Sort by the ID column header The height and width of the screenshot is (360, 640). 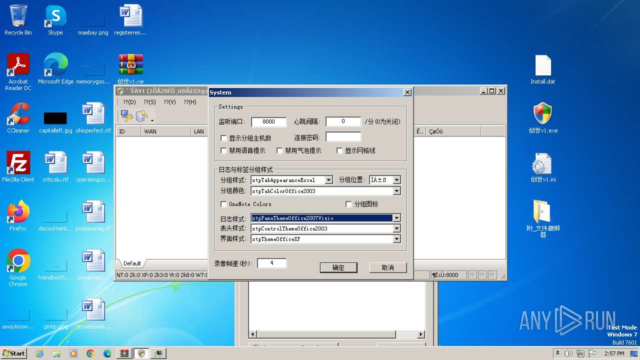click(x=128, y=131)
